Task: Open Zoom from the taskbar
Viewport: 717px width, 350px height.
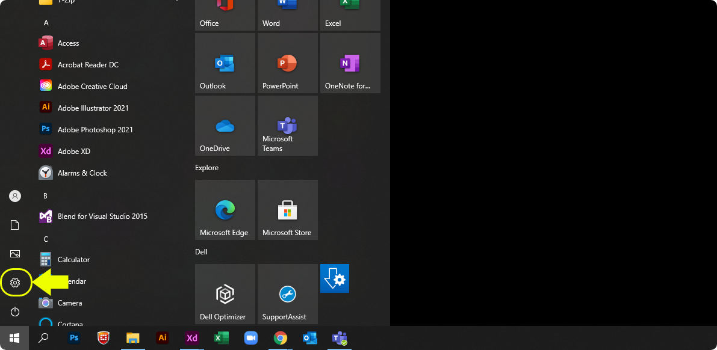Action: (250, 338)
